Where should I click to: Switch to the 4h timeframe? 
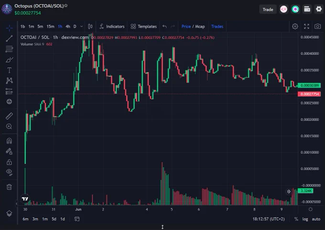(67, 27)
